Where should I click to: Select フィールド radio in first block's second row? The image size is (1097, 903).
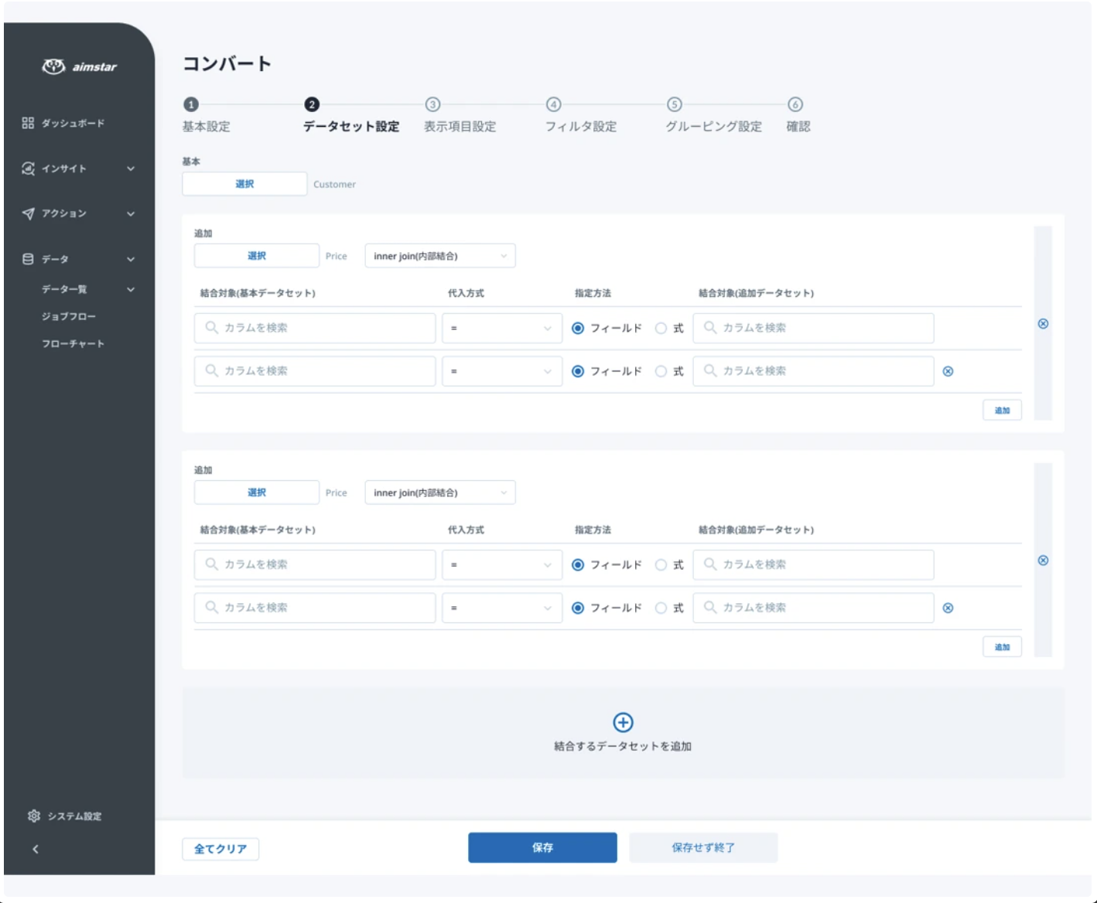point(578,372)
